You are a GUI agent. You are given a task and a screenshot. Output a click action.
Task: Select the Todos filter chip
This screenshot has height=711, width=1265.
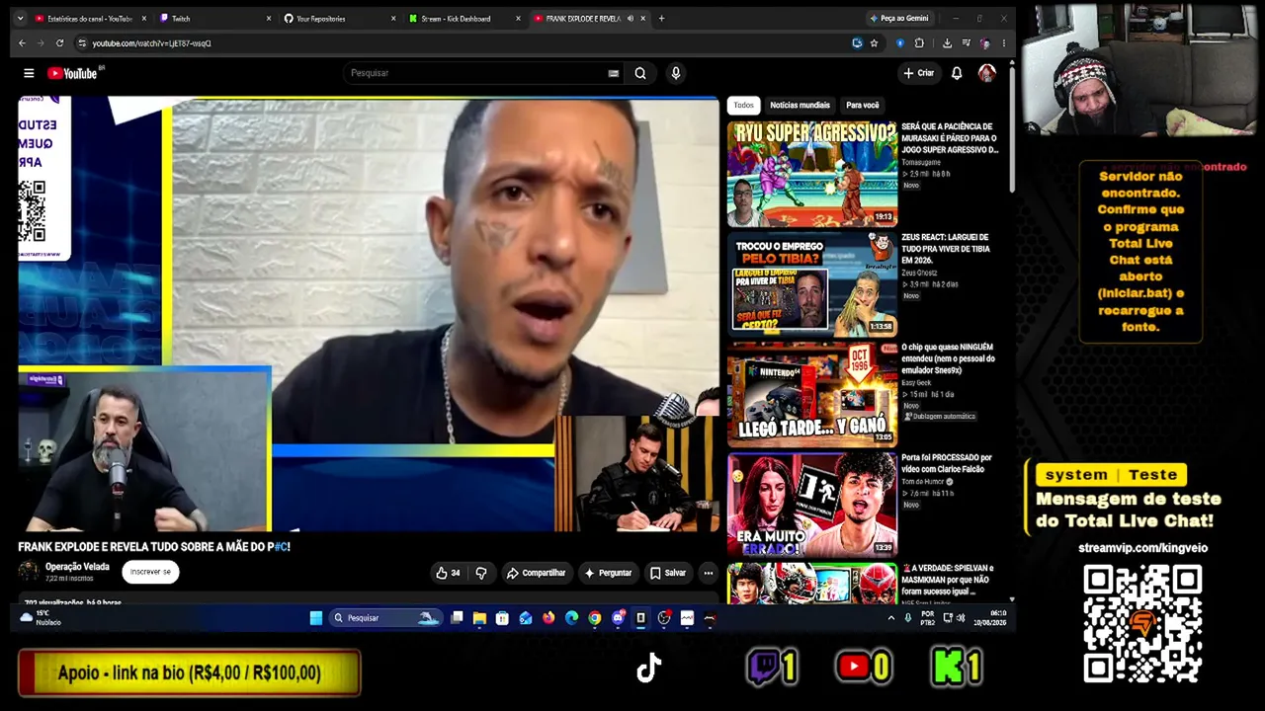point(743,105)
